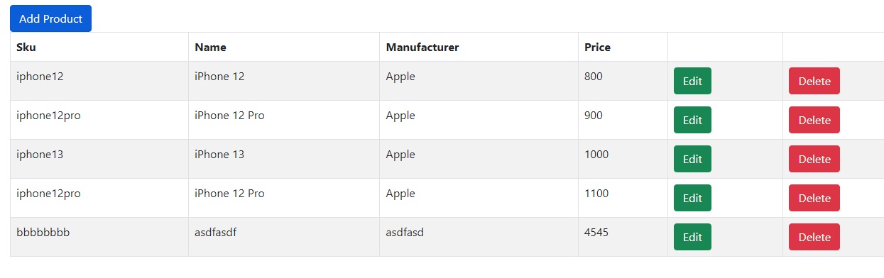Delete the iphone13 product row
This screenshot has height=278, width=884.
(814, 159)
